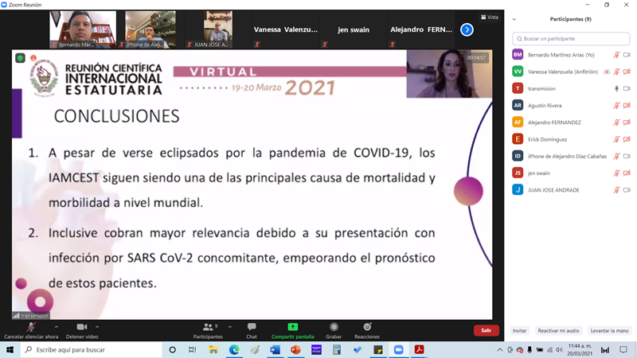Click Reactivar mi audio button
Screen dimensions: 637x358
(558, 331)
